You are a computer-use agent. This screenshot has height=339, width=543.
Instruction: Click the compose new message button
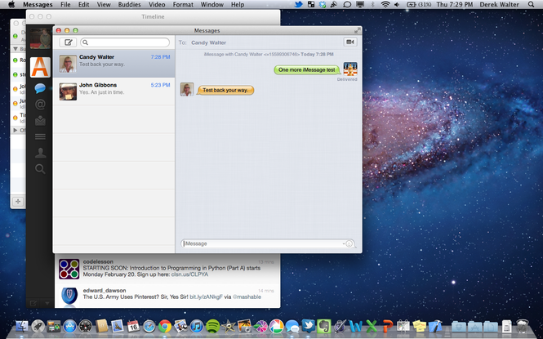point(69,42)
